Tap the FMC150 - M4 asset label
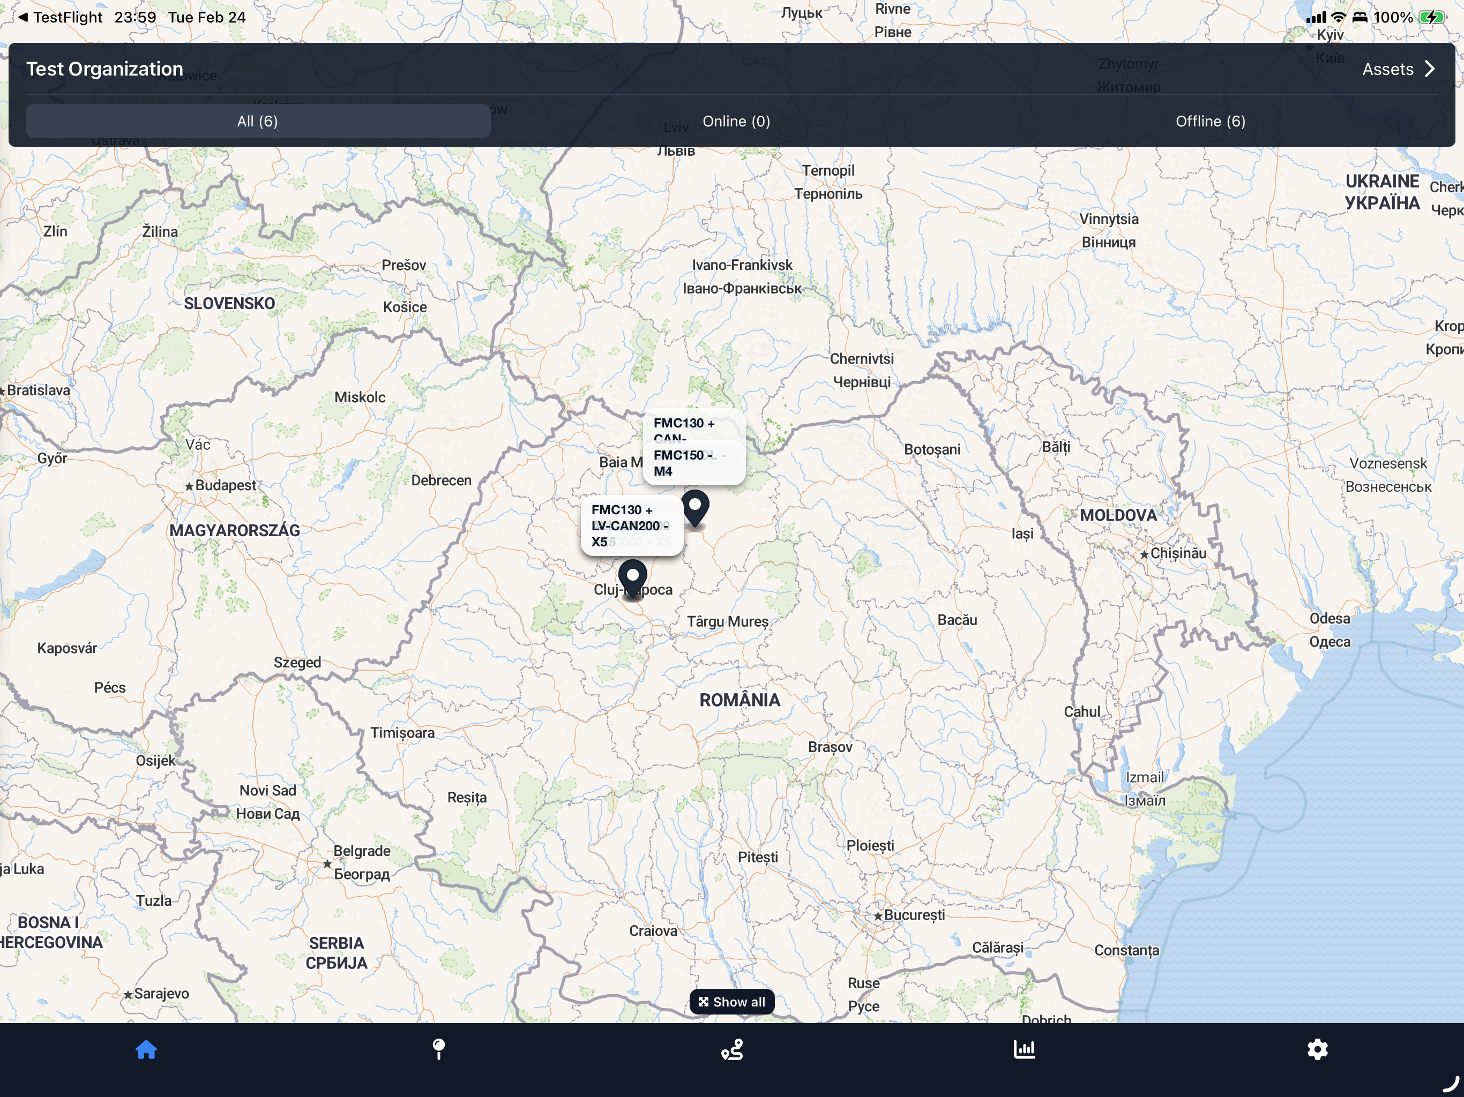This screenshot has height=1097, width=1464. pos(693,463)
